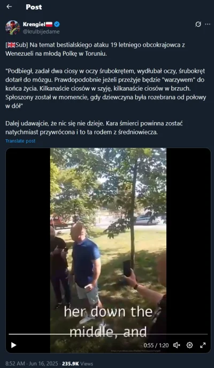Click the back arrow icon

(9, 7)
